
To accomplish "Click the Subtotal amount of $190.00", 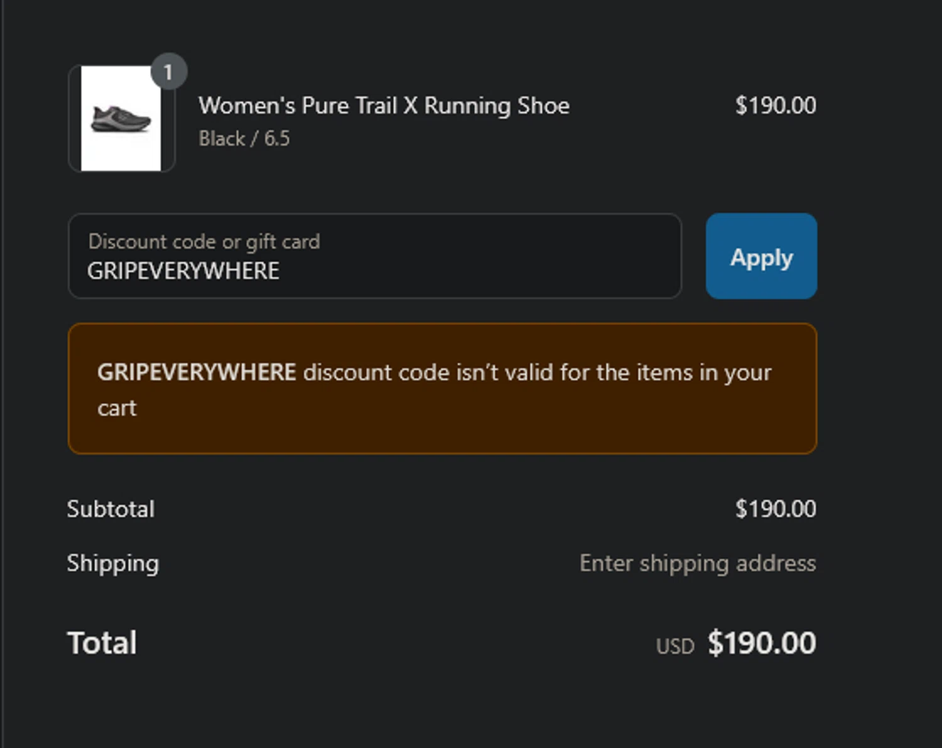I will (775, 509).
